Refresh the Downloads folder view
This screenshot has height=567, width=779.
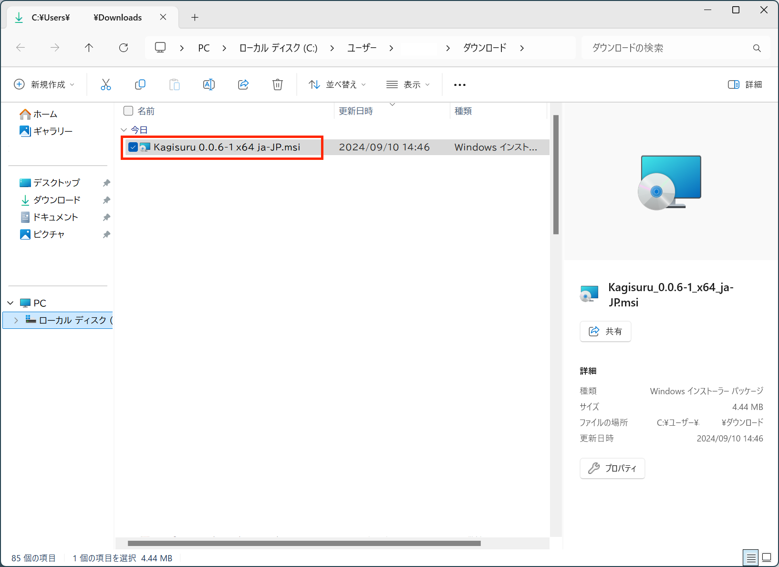pyautogui.click(x=124, y=48)
